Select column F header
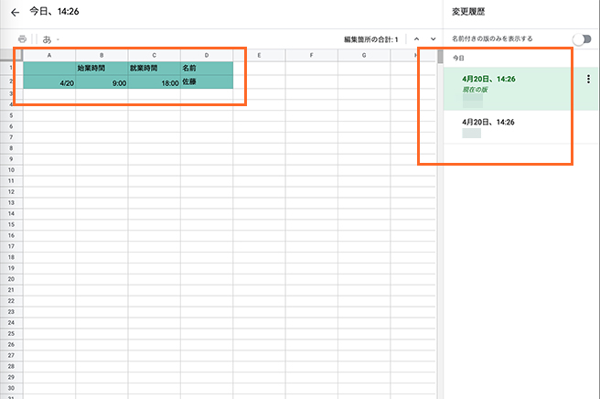Image resolution: width=600 pixels, height=399 pixels. (x=312, y=56)
